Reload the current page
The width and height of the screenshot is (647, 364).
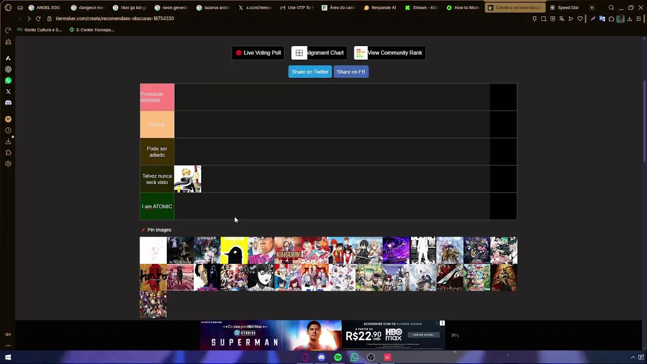38,19
